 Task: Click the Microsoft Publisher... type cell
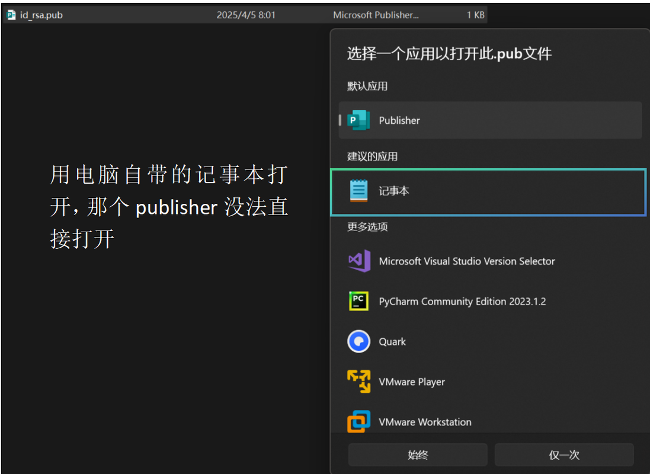pyautogui.click(x=376, y=15)
